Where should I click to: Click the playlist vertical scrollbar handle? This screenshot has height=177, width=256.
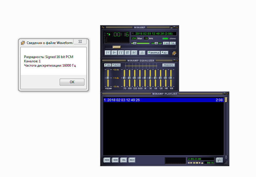[x=226, y=100]
